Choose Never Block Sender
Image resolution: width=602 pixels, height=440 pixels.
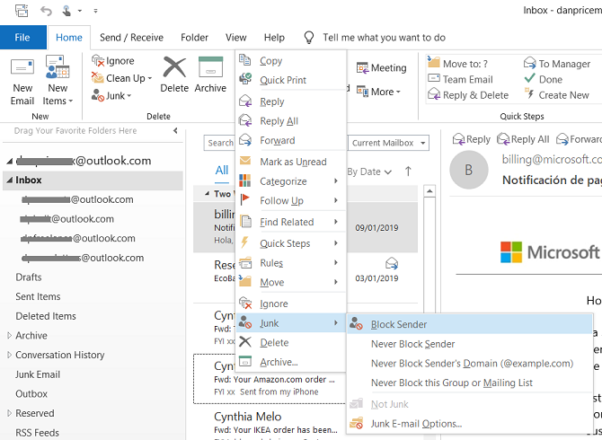(470, 344)
